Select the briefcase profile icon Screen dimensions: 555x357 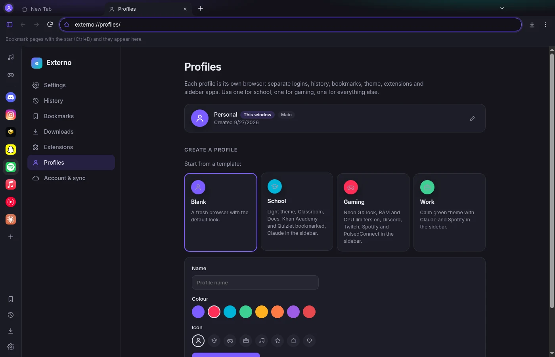(x=246, y=341)
